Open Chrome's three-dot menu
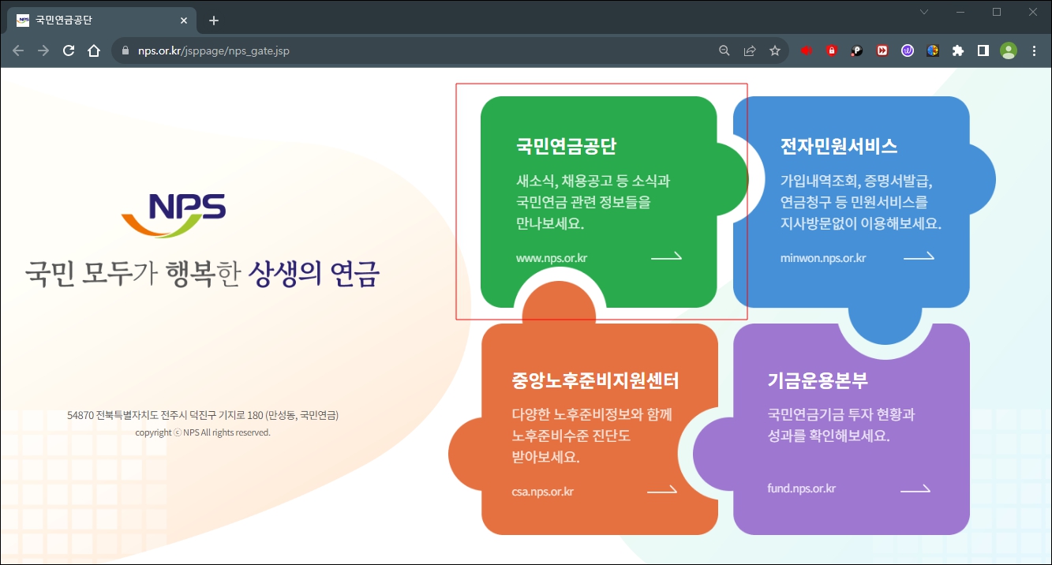Viewport: 1052px width, 565px height. point(1035,51)
